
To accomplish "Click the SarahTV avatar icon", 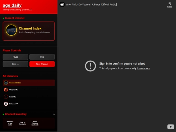I will tap(6, 97).
